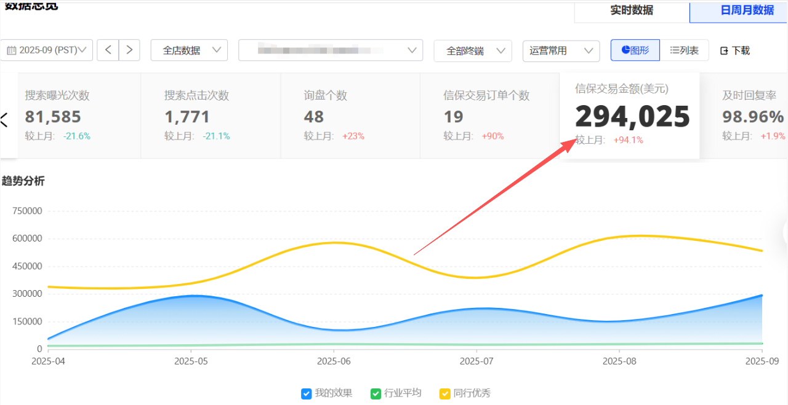Image resolution: width=788 pixels, height=405 pixels.
Task: Click the 294,025 transaction amount value
Action: 632,117
